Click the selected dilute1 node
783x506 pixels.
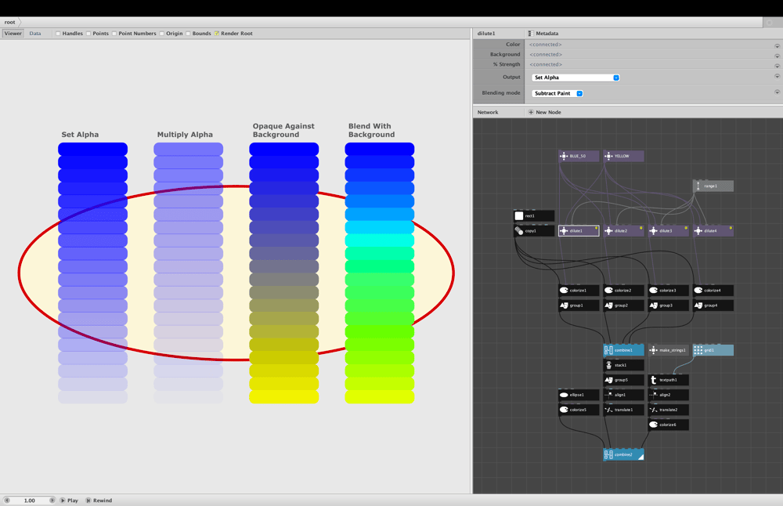pos(579,231)
